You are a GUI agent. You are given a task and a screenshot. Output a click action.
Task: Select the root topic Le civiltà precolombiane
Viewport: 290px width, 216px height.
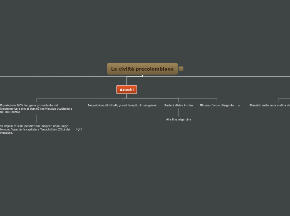tap(142, 69)
